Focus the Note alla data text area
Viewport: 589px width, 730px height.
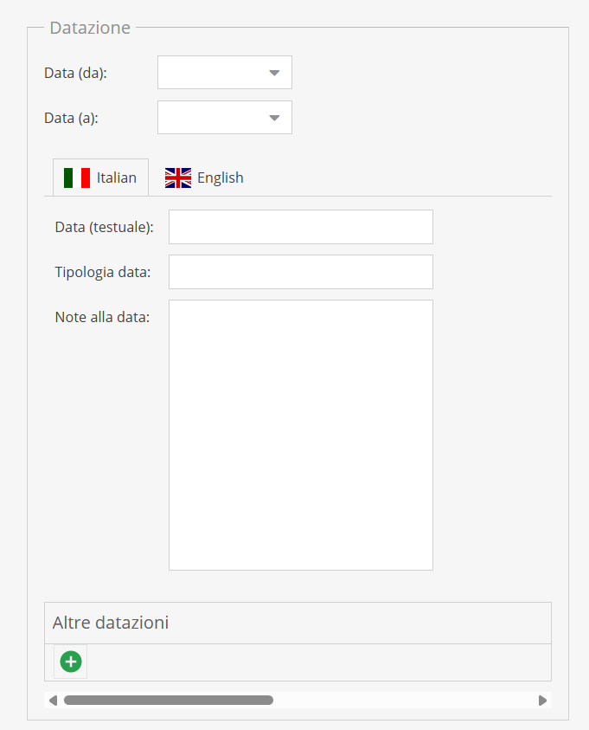(300, 435)
